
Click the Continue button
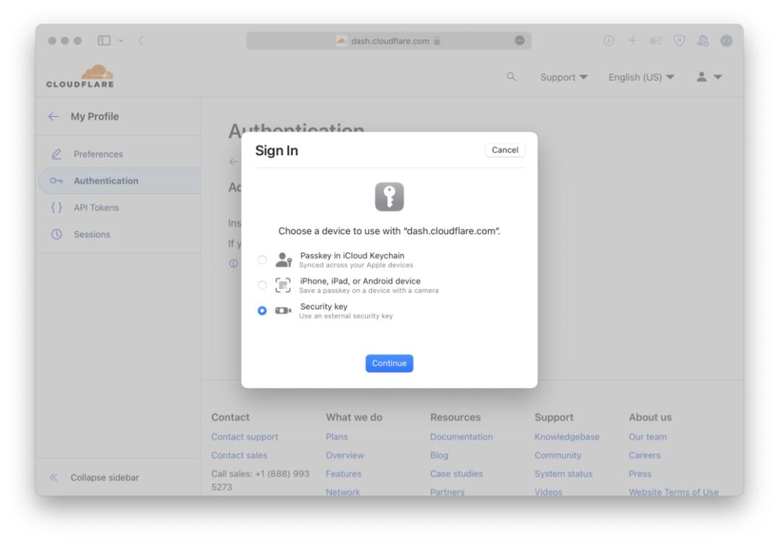click(389, 363)
